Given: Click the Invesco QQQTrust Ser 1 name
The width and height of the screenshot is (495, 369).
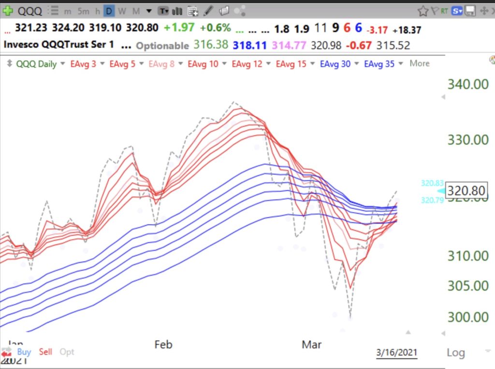Looking at the screenshot, I should coord(58,45).
